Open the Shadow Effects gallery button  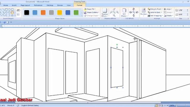105,12
